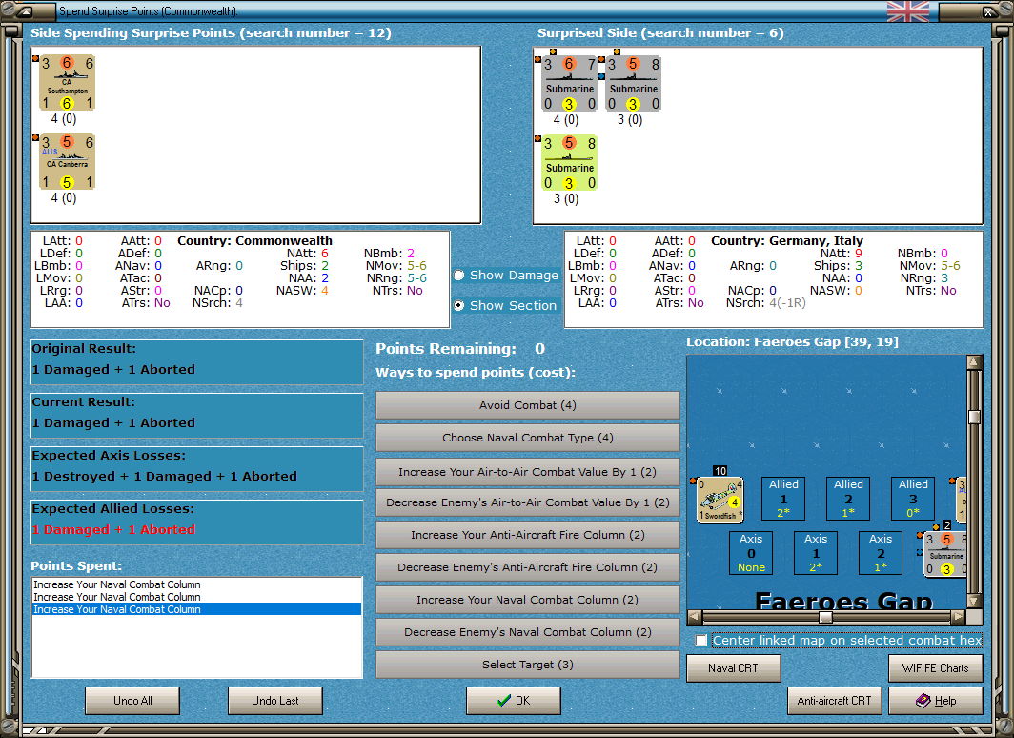This screenshot has height=738, width=1014.
Task: Click the Original Result text
Action: (x=113, y=369)
